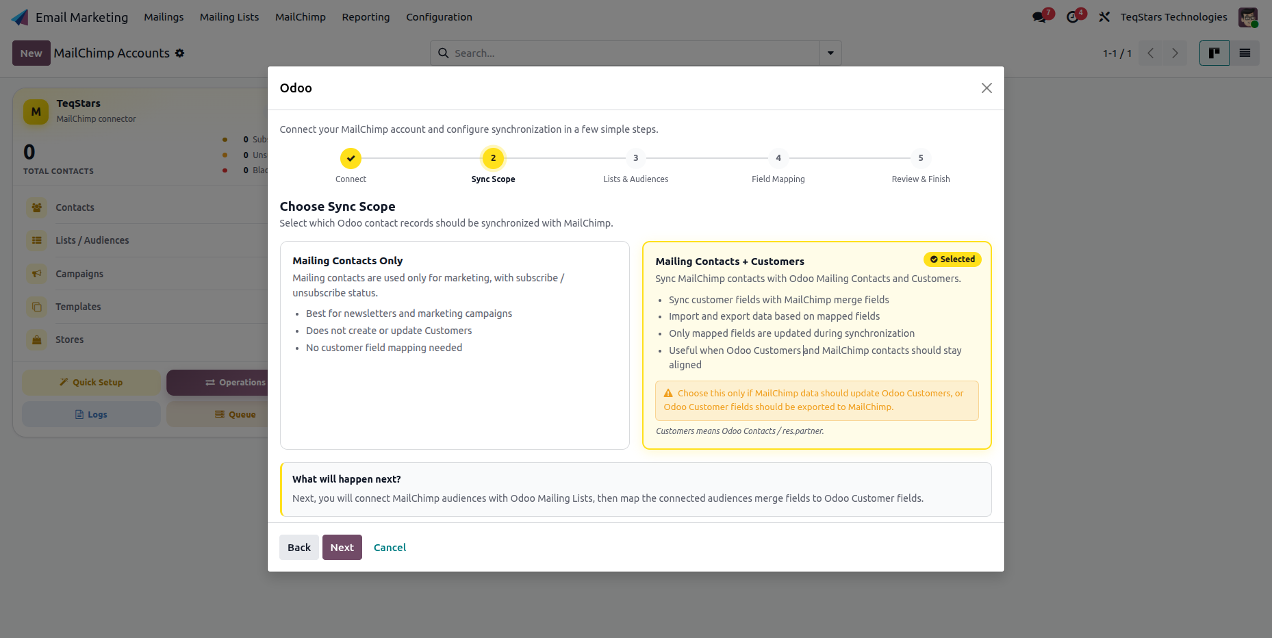Go to previous record with pager arrow
Viewport: 1272px width, 638px height.
tap(1151, 53)
